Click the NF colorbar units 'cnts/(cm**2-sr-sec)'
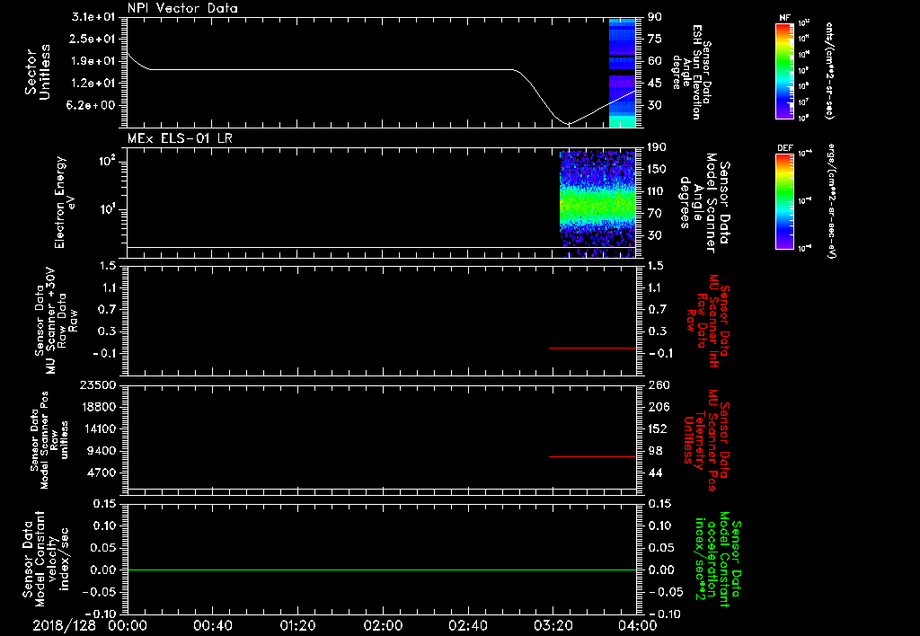Image resolution: width=920 pixels, height=636 pixels. (x=829, y=71)
